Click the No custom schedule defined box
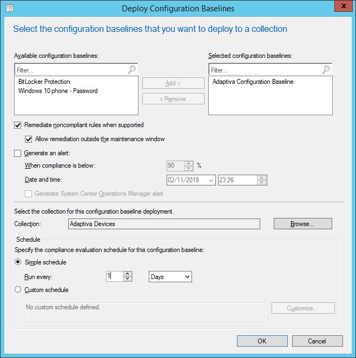Screen dimensions: 356x358 (146, 313)
